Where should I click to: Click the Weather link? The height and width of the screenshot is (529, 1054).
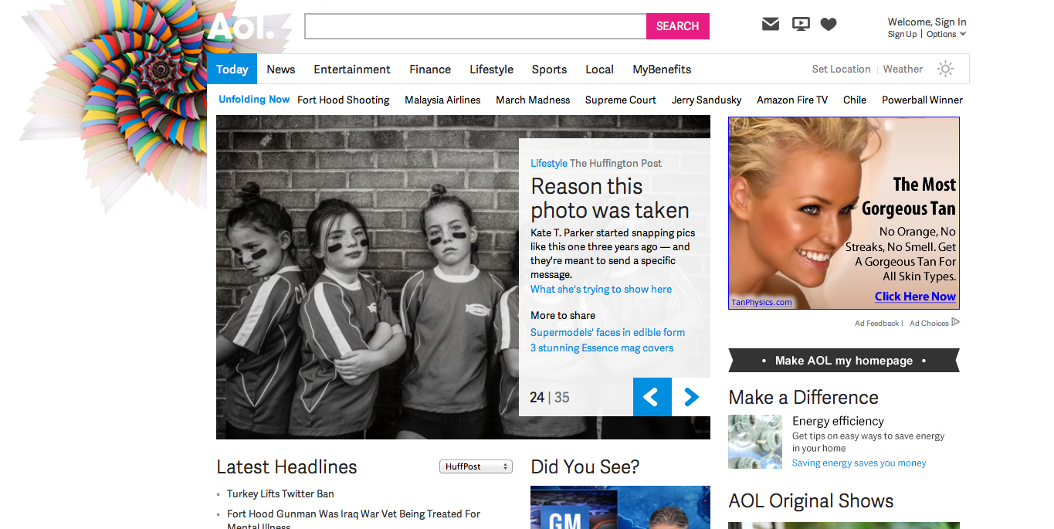[x=903, y=69]
